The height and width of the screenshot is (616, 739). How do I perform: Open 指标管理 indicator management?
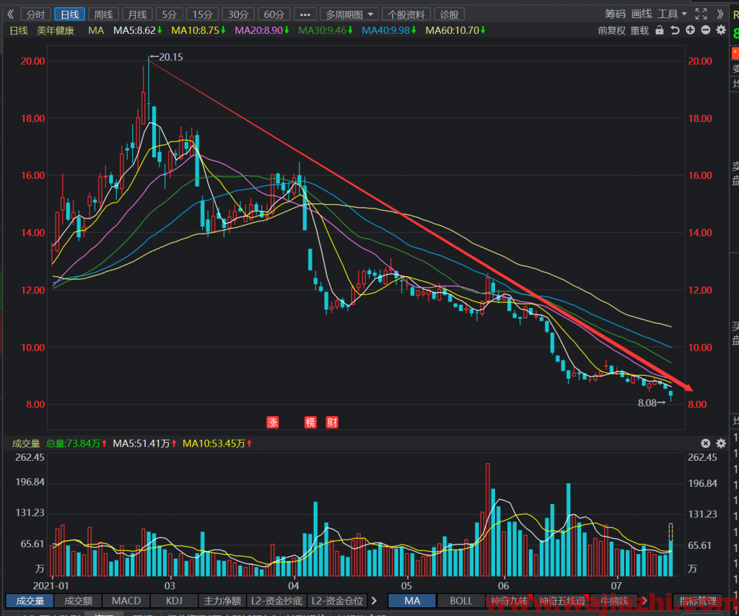coord(698,601)
